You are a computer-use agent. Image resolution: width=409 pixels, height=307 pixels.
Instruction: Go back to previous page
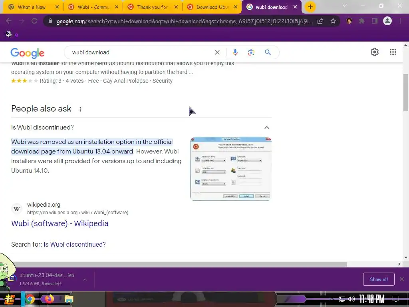[9, 21]
